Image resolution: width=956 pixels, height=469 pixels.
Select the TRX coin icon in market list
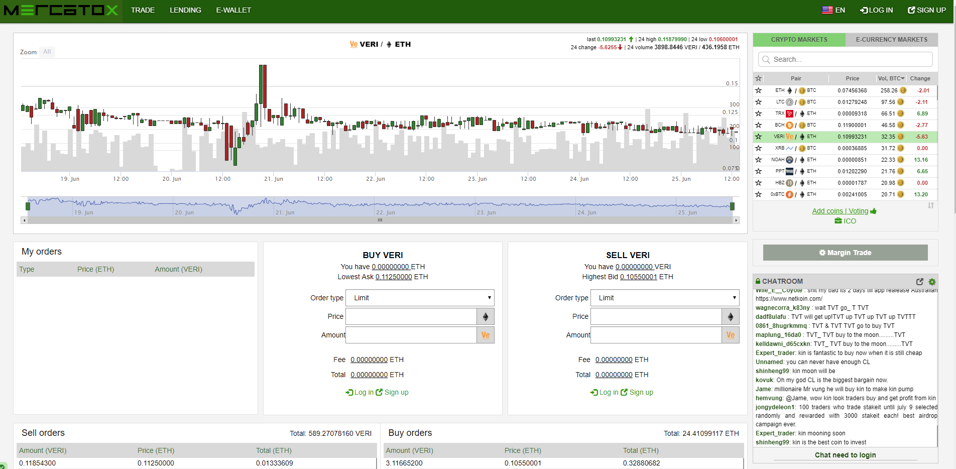point(790,113)
